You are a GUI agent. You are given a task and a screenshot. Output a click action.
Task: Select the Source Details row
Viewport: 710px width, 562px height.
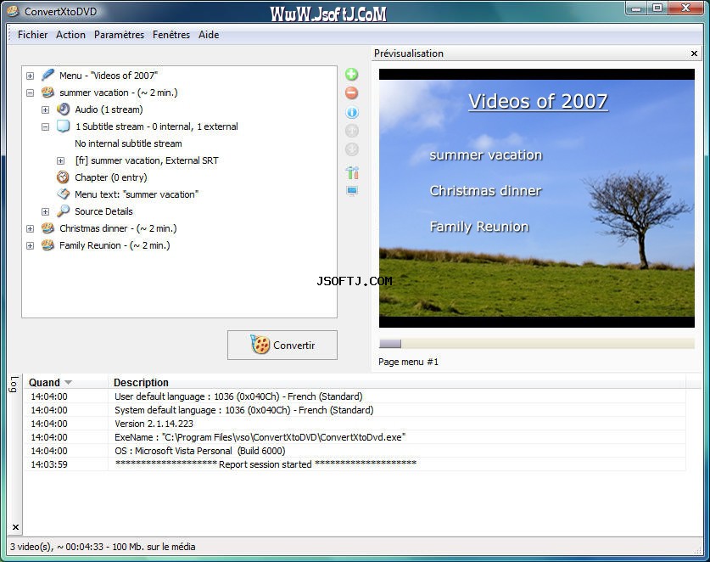click(x=103, y=211)
